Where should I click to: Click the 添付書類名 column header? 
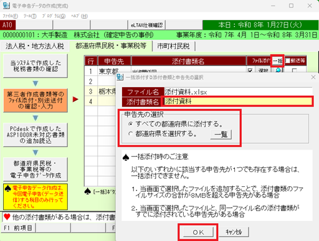point(189,61)
